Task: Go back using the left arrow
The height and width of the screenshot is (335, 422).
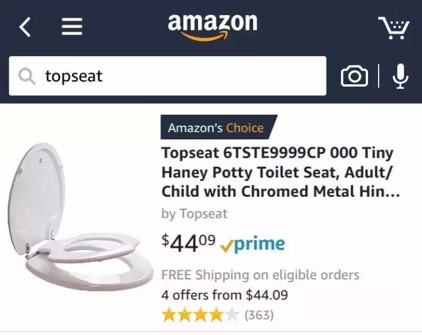Action: (x=25, y=27)
